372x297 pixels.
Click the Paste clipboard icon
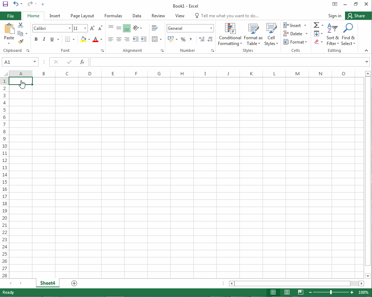[x=9, y=29]
